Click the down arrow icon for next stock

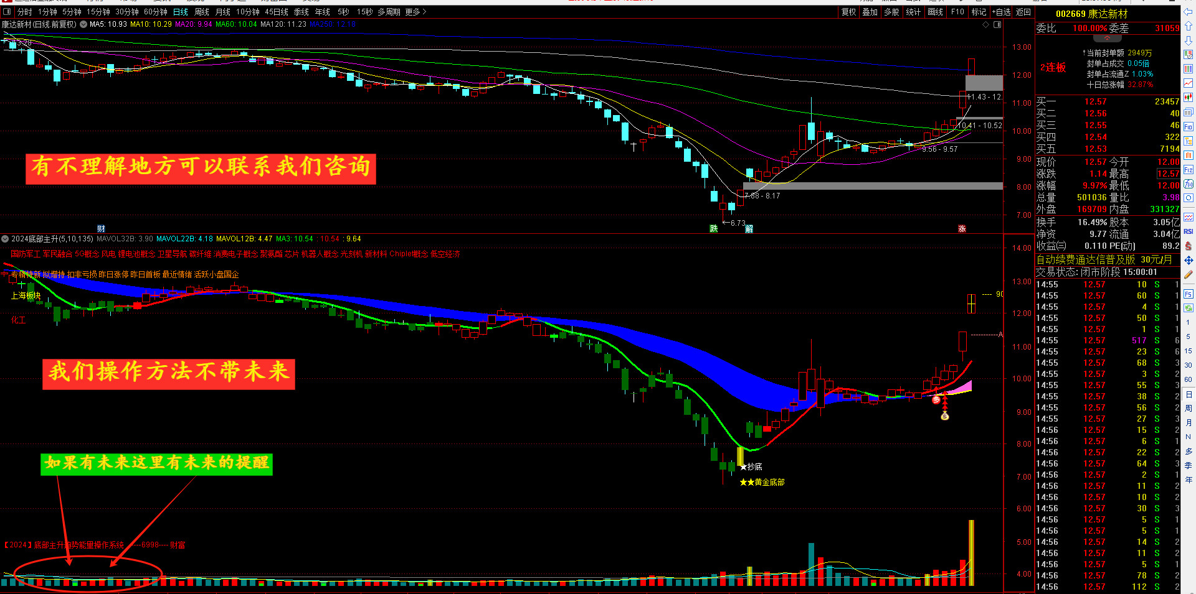coord(1188,40)
